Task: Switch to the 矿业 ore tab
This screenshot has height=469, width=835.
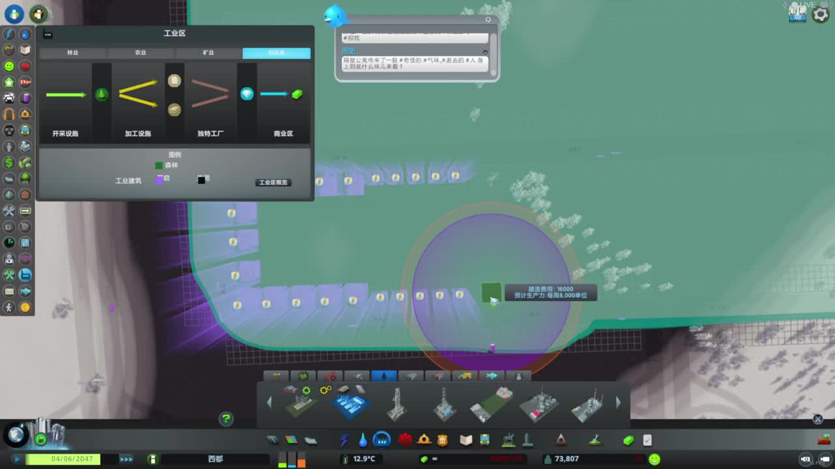Action: coord(208,53)
